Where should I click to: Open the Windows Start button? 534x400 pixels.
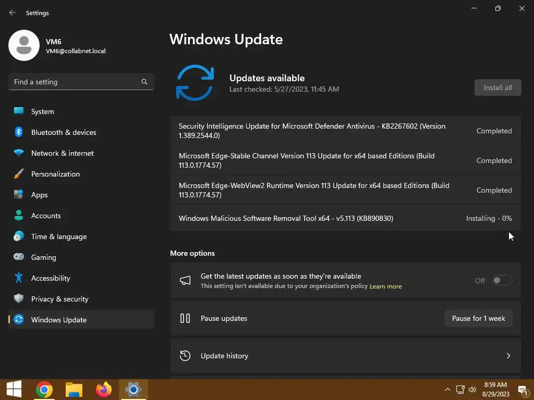(14, 389)
